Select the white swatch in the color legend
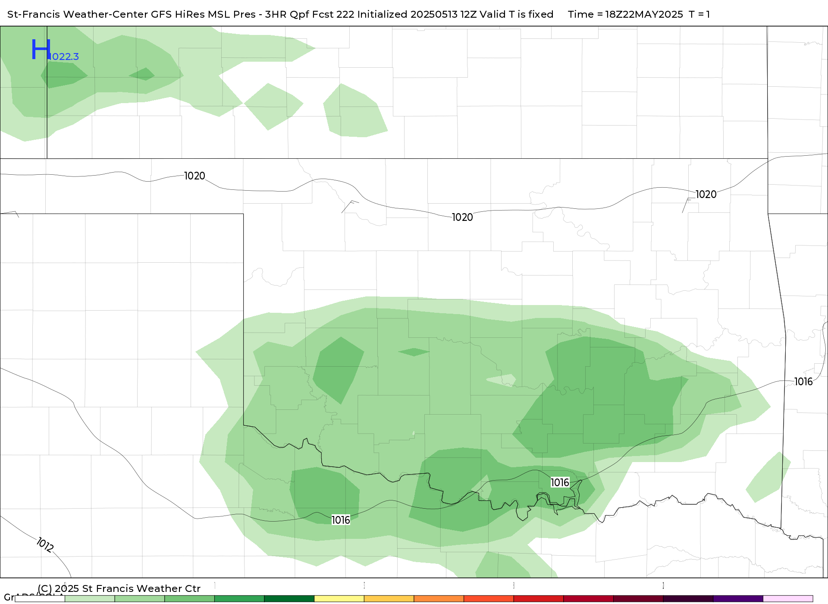 (40, 599)
